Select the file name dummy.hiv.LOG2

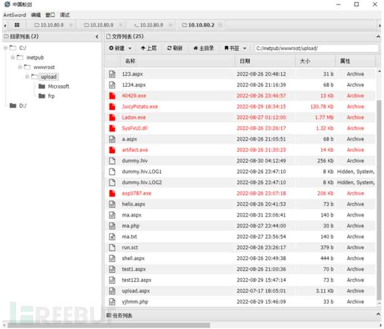tap(142, 183)
